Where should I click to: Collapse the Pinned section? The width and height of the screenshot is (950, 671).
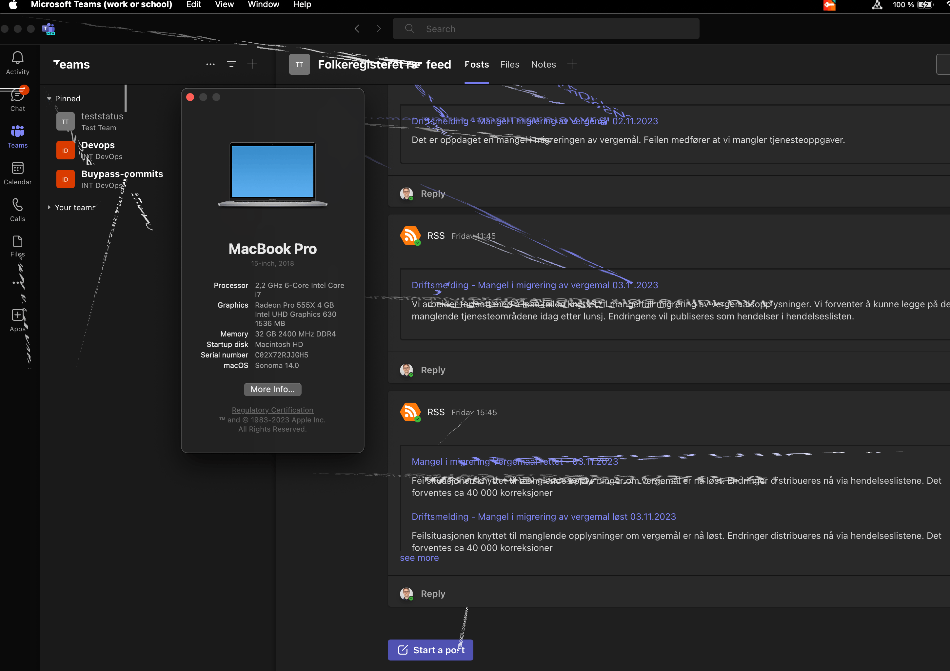[x=49, y=98]
